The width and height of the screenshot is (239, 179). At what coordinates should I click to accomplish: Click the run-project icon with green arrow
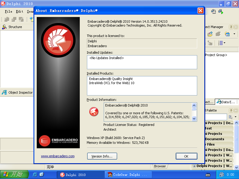(221, 11)
